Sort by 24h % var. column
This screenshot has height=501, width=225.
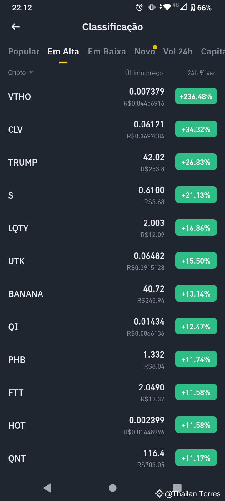click(202, 73)
